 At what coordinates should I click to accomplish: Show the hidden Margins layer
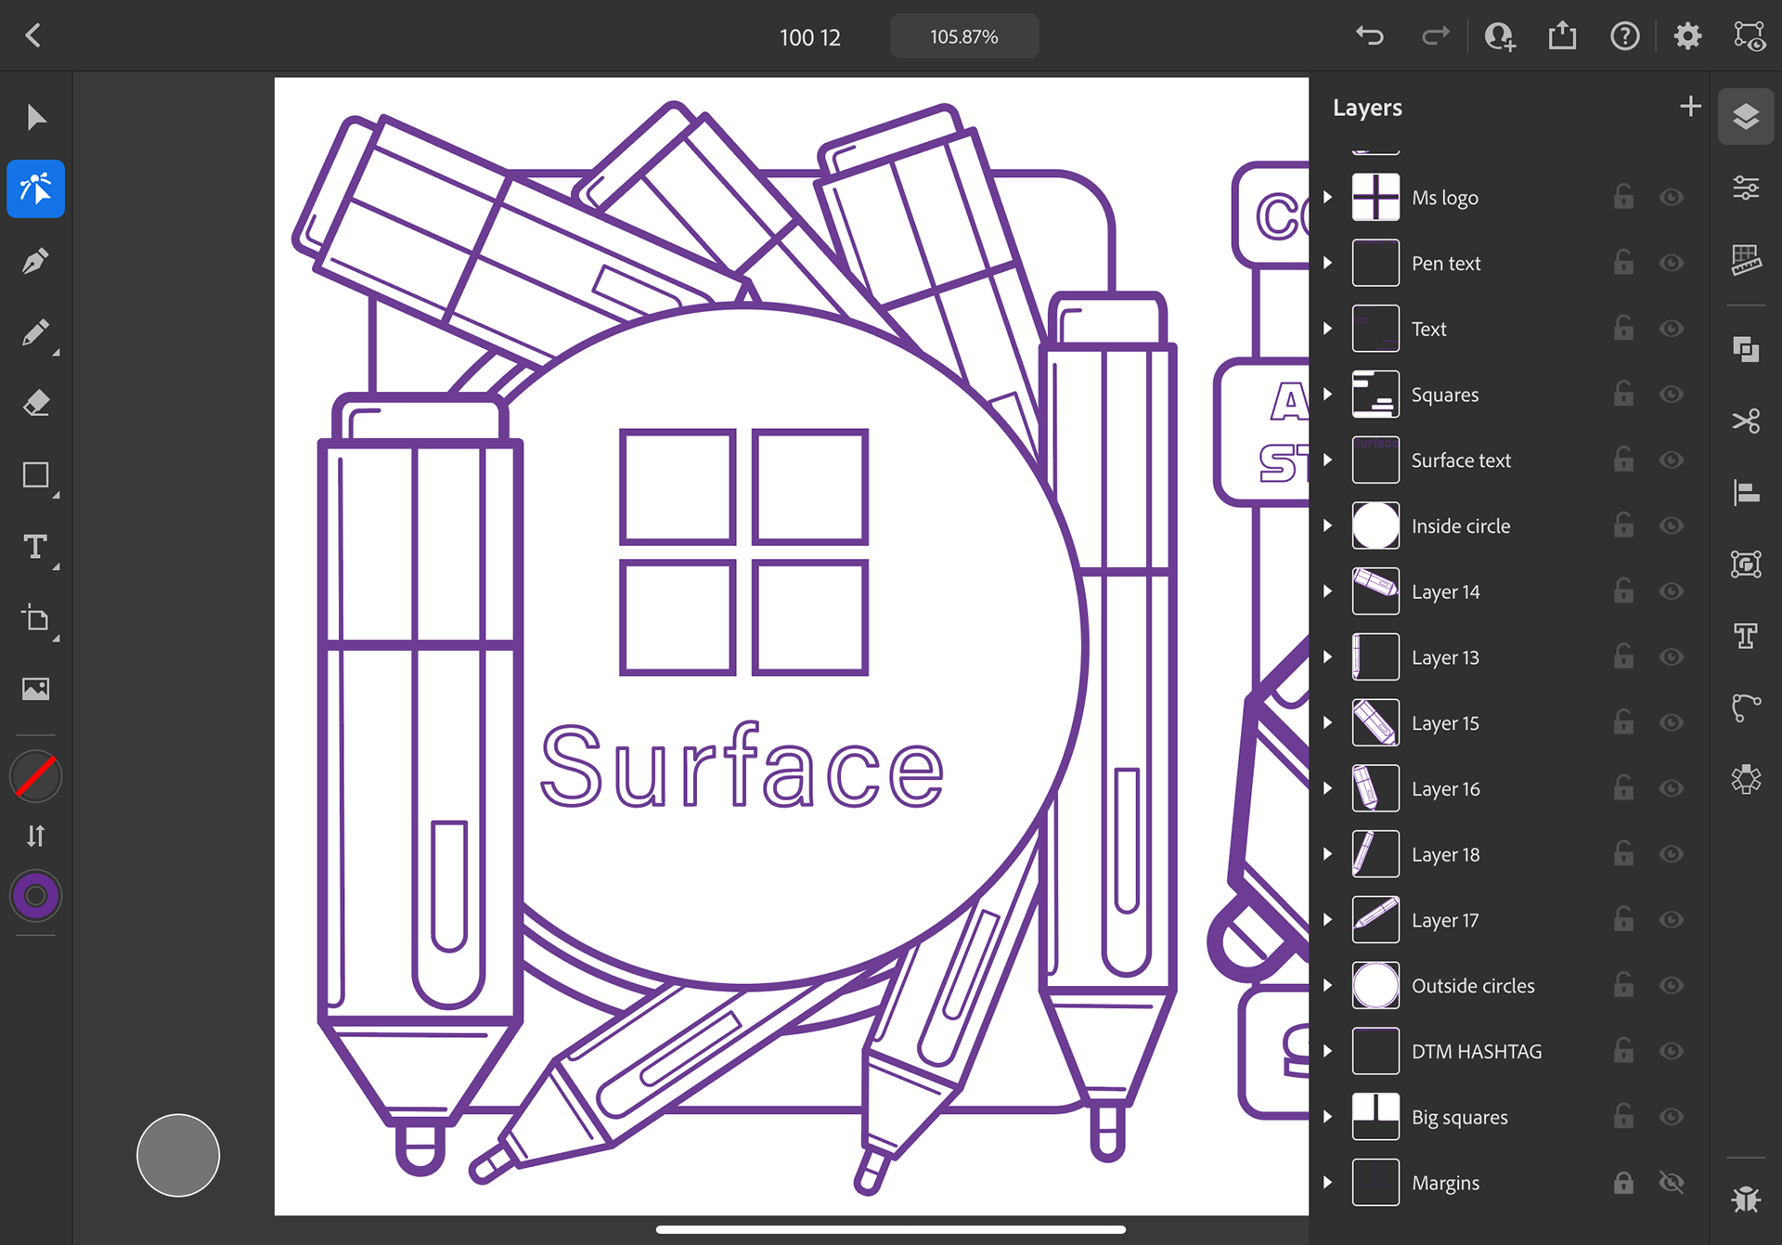tap(1672, 1182)
